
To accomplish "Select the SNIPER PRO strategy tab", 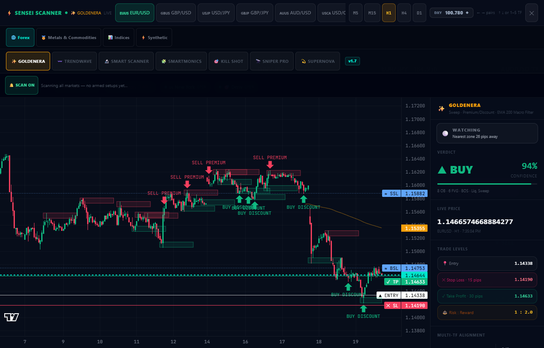I will [x=272, y=61].
